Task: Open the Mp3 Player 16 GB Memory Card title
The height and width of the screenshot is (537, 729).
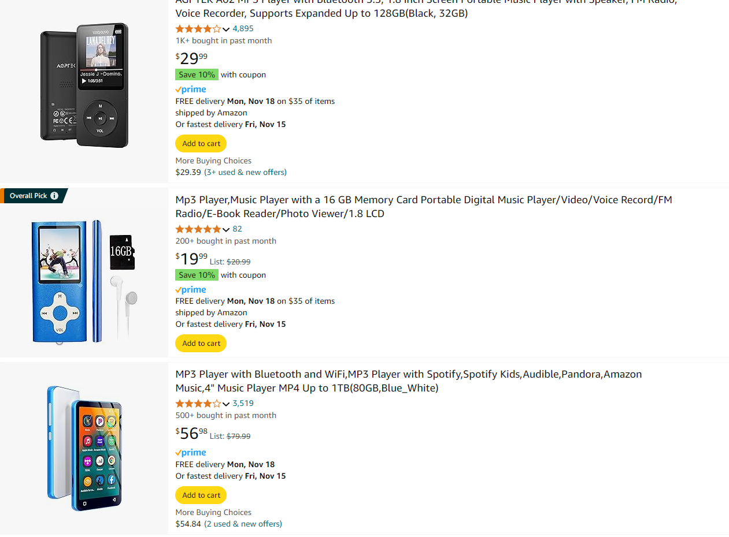Action: pos(424,207)
